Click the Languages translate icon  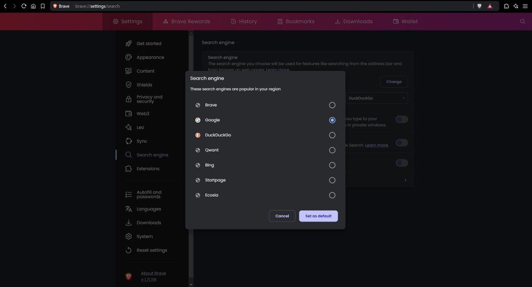(x=129, y=209)
